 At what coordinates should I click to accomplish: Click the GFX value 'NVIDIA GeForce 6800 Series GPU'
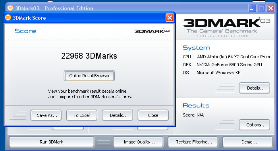[x=229, y=65]
